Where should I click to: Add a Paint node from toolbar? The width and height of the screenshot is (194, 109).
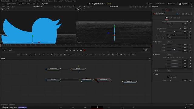[31, 54]
